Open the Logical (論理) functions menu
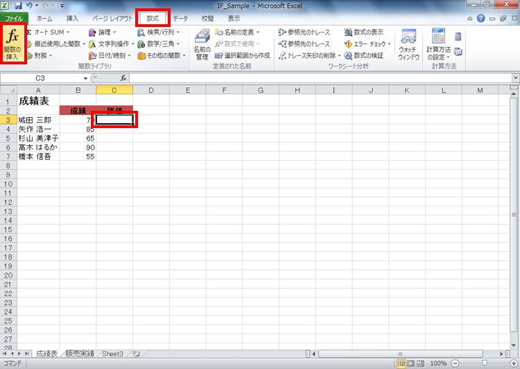Viewport: 520px width, 369px height. (x=103, y=32)
